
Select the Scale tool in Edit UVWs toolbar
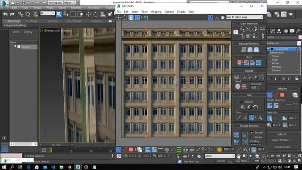(x=131, y=18)
